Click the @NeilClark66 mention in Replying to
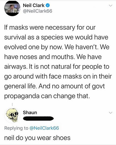The width and height of the screenshot is (116, 145). tap(44, 128)
